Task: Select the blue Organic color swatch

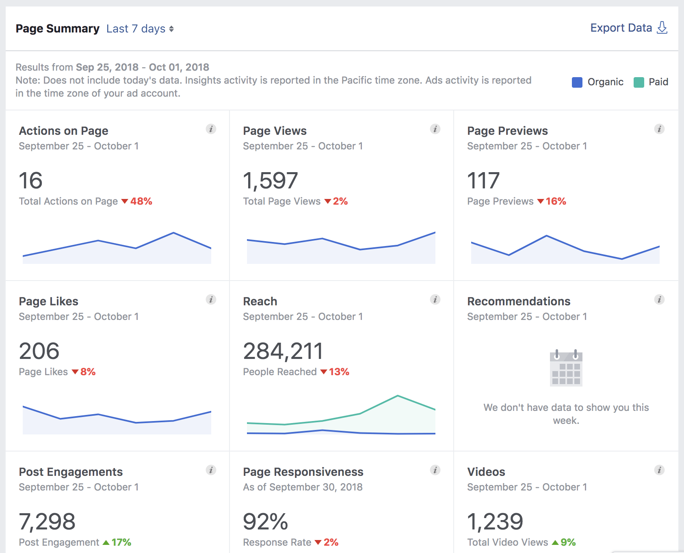Action: click(x=577, y=82)
